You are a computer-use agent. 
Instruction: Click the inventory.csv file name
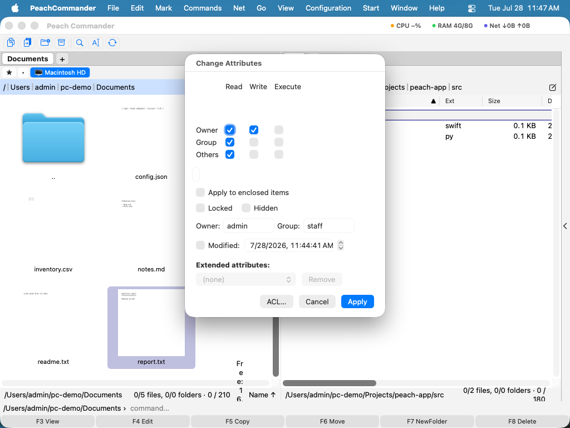53,269
